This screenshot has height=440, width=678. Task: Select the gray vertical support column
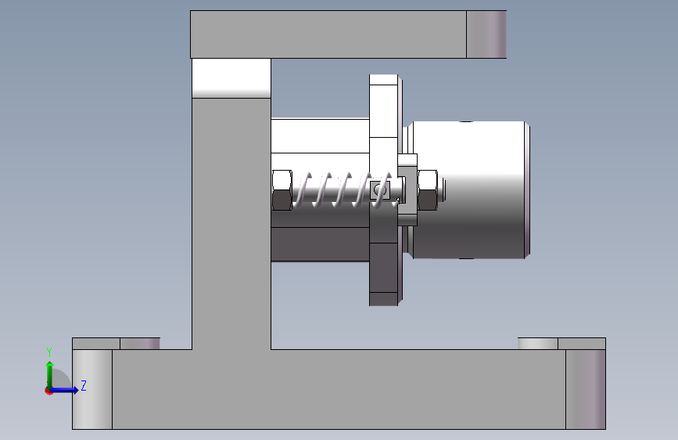click(x=231, y=223)
